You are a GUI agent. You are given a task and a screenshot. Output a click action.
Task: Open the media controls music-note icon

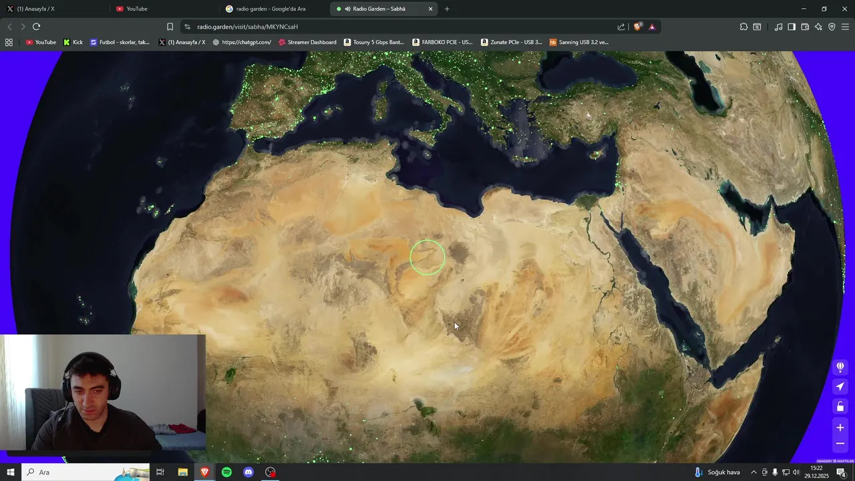(x=778, y=27)
